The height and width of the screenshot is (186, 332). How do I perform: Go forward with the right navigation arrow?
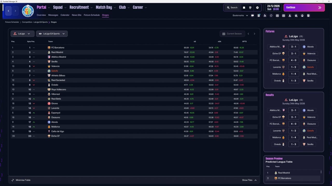15,11
